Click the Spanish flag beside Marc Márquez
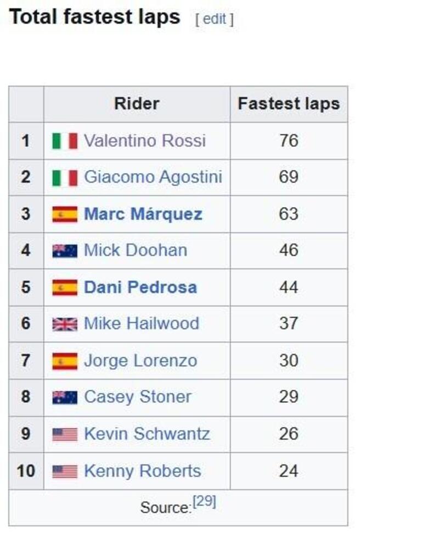This screenshot has height=548, width=439. click(65, 214)
